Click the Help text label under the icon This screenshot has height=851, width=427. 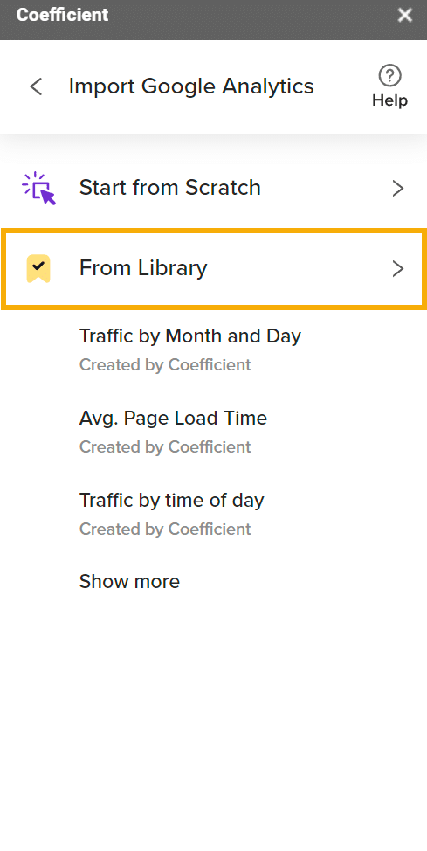point(389,100)
